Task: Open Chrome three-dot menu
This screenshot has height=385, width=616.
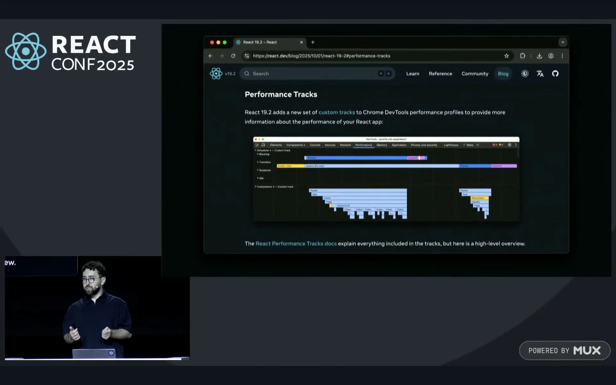Action: 562,56
